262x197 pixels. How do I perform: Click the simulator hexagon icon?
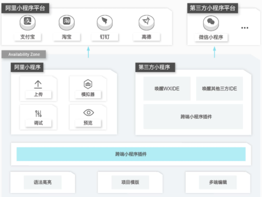click(88, 84)
